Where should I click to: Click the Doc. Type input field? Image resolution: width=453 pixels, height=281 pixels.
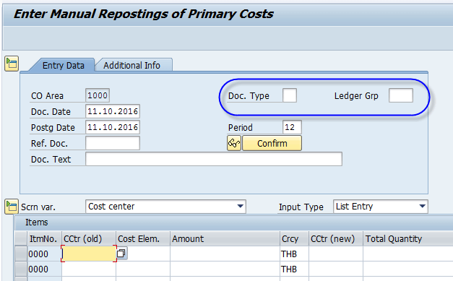click(290, 95)
